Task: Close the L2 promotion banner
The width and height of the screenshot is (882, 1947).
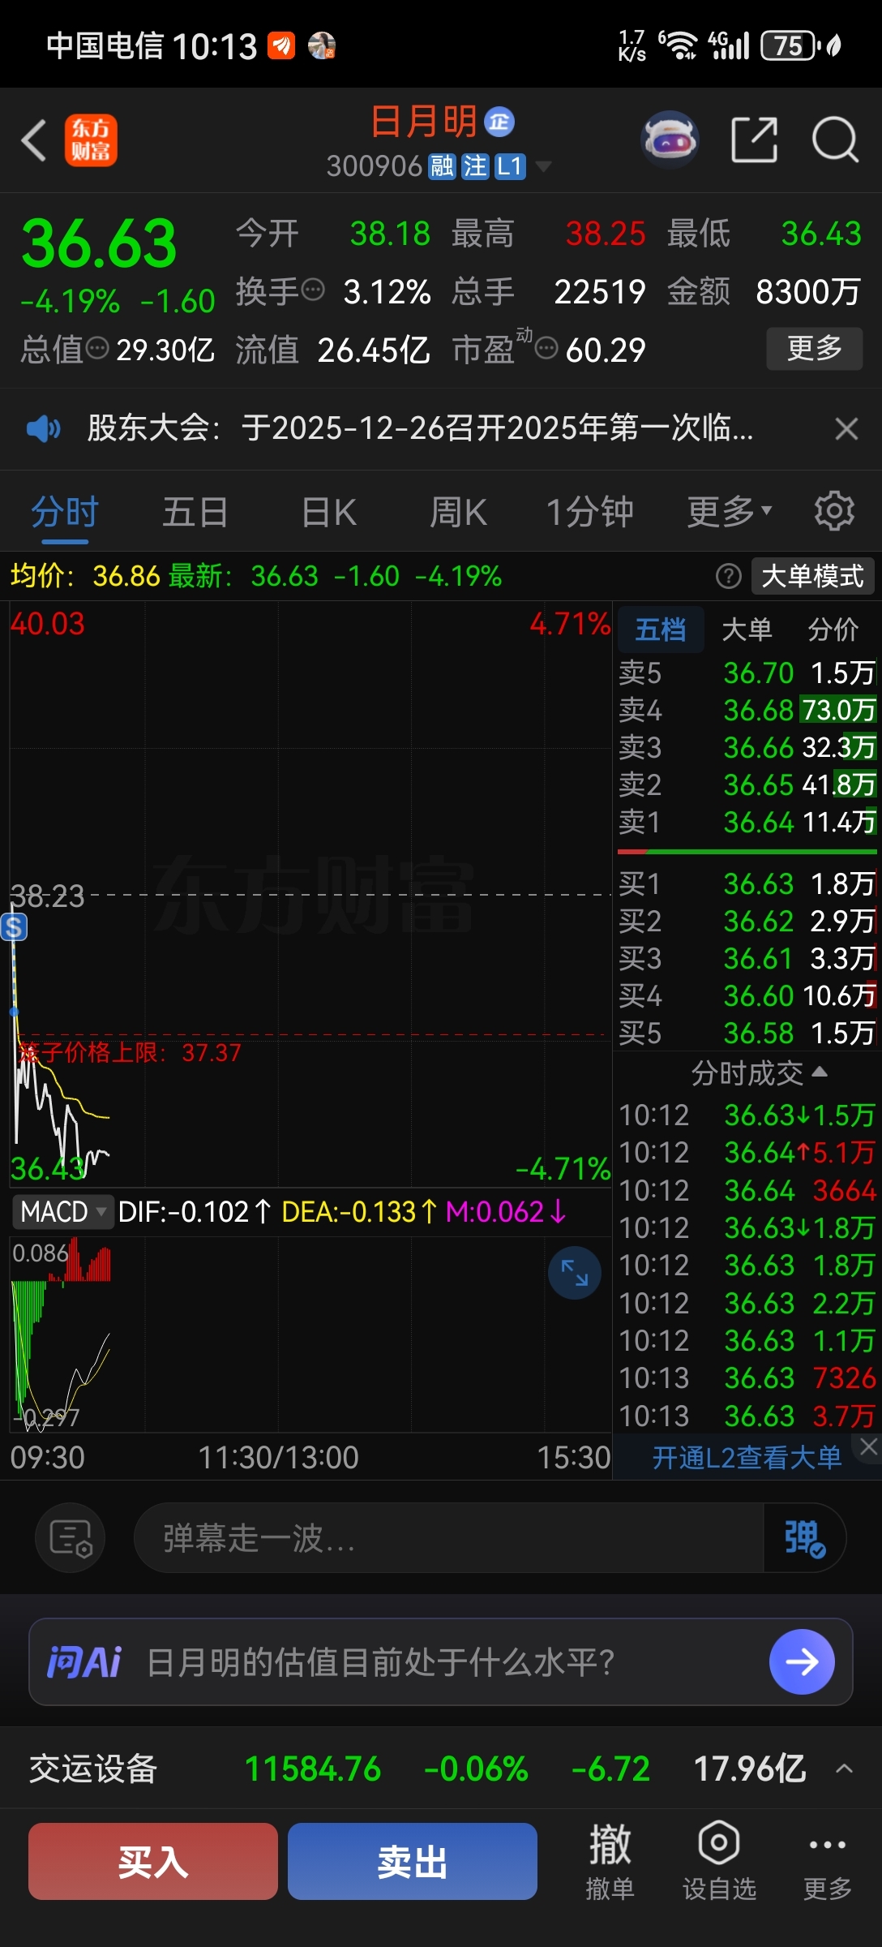Action: pos(868,1446)
